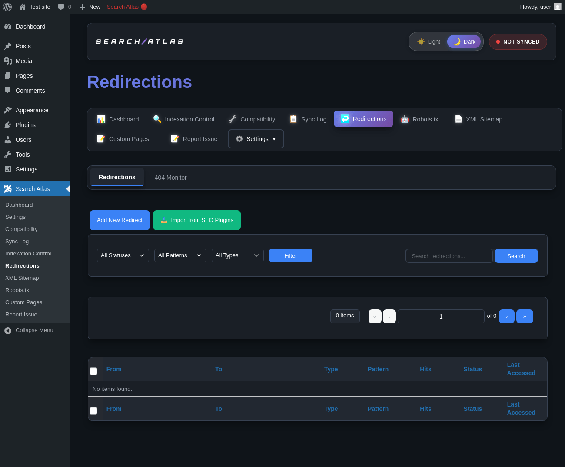Open the Dashboard gauge icon in sidebar
565x467 pixels.
tap(8, 27)
